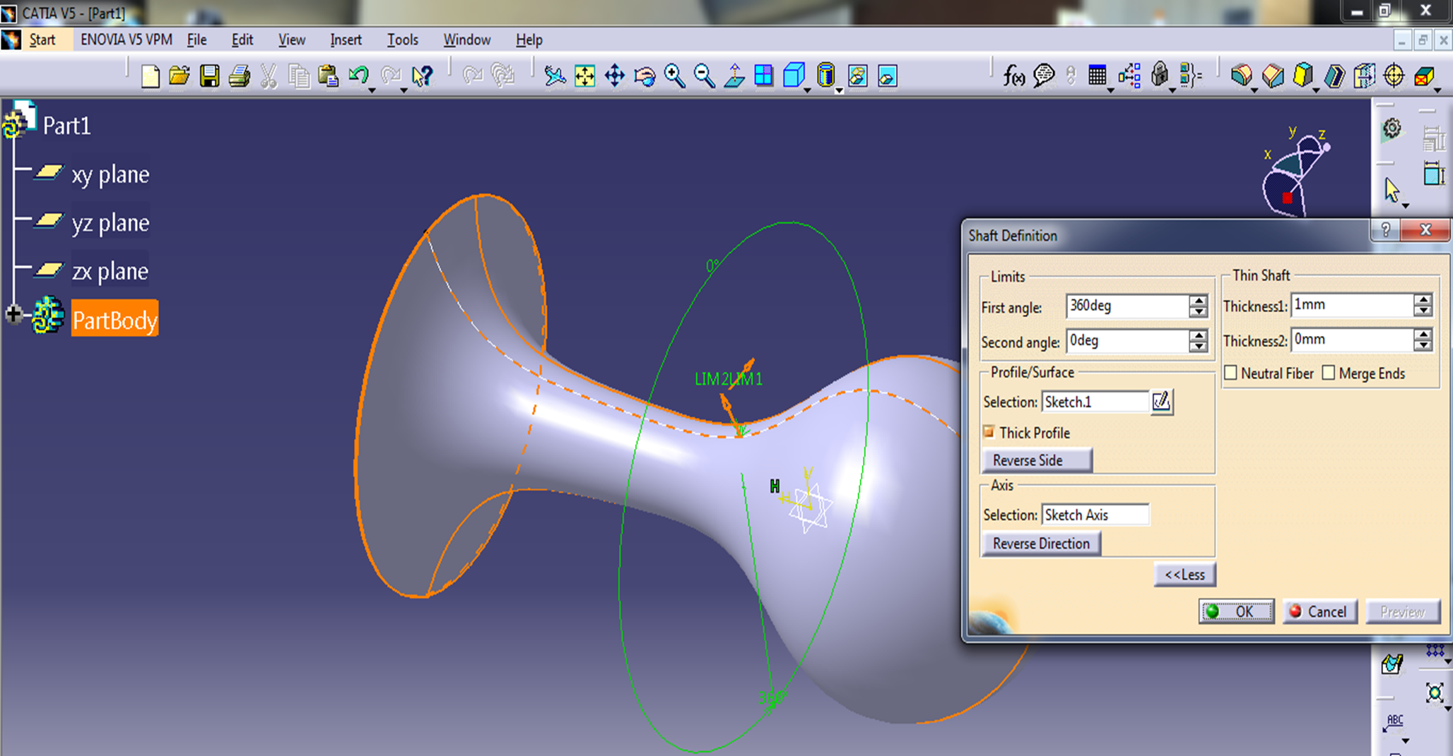Click the Print icon
This screenshot has height=756, width=1453.
tap(240, 76)
